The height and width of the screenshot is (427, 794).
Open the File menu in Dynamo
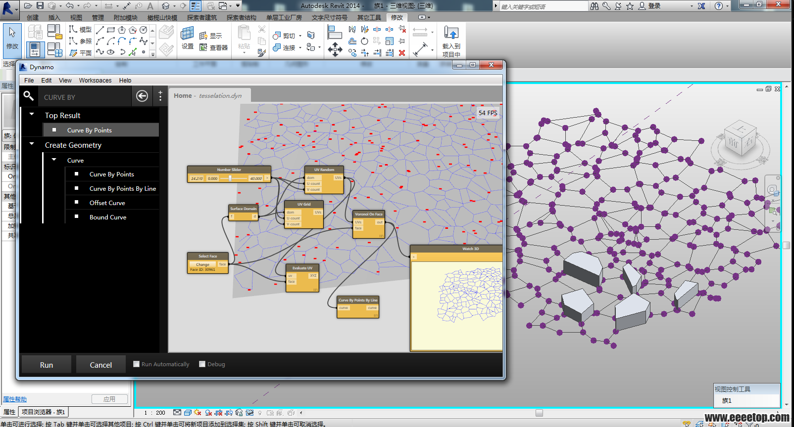[29, 80]
